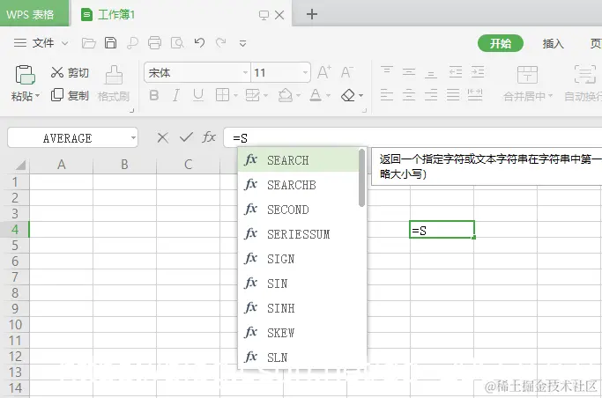Click 复制 to copy selection
Screen dimensions: 602x398
point(70,95)
